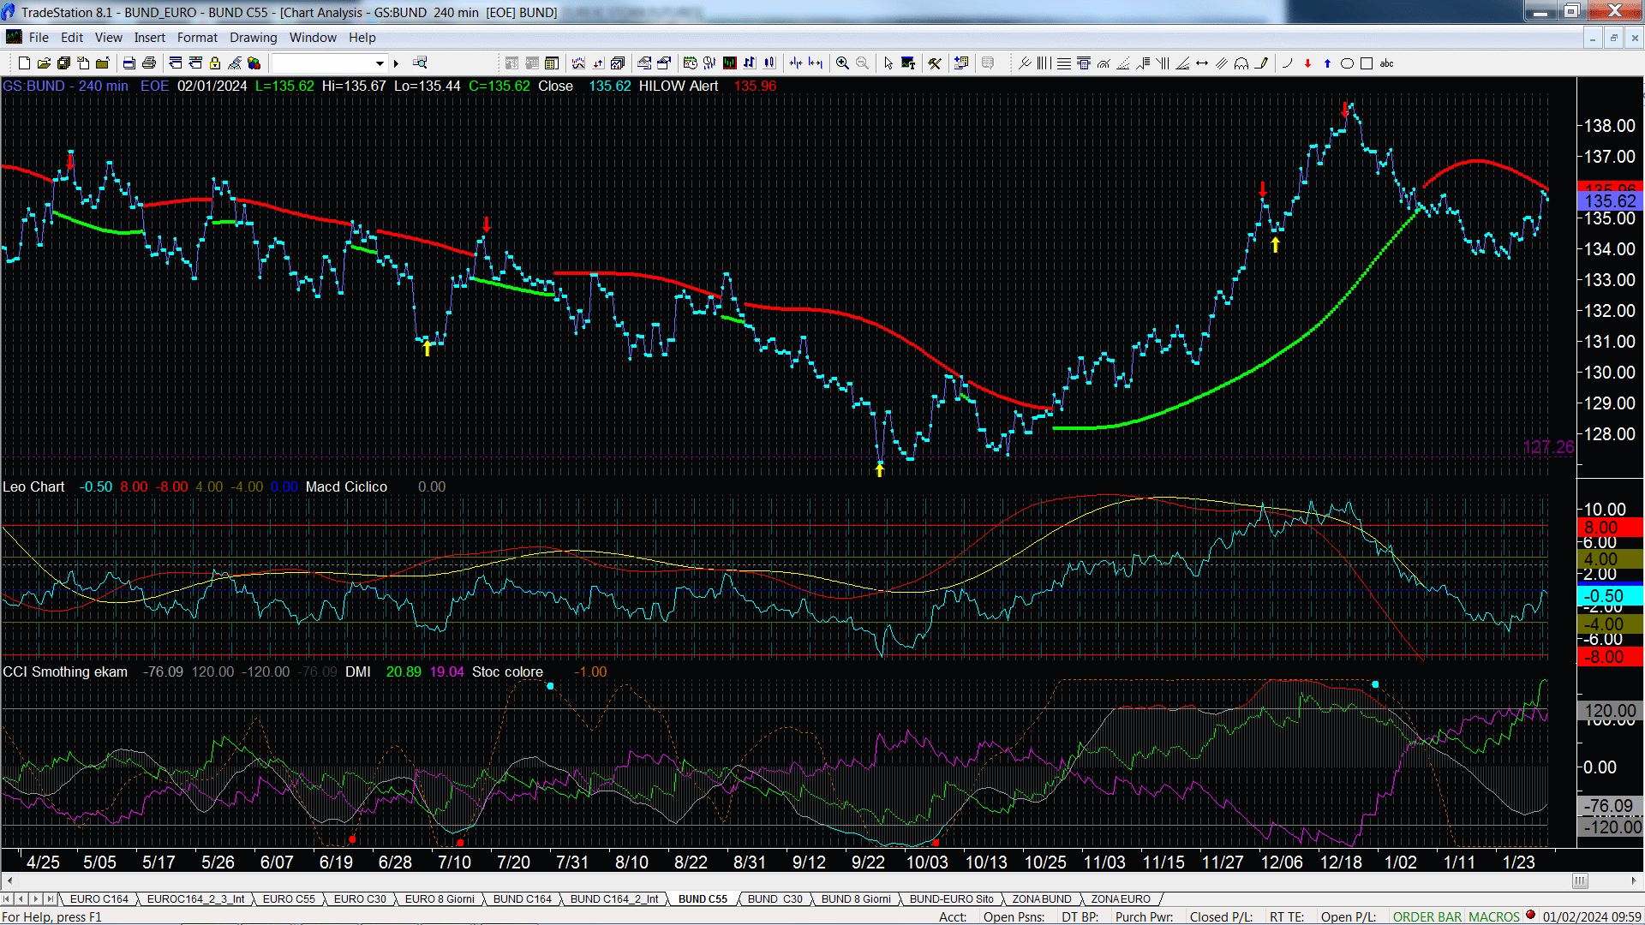Click the horizontal scrollbar left arrow
Image resolution: width=1645 pixels, height=925 pixels.
(9, 880)
